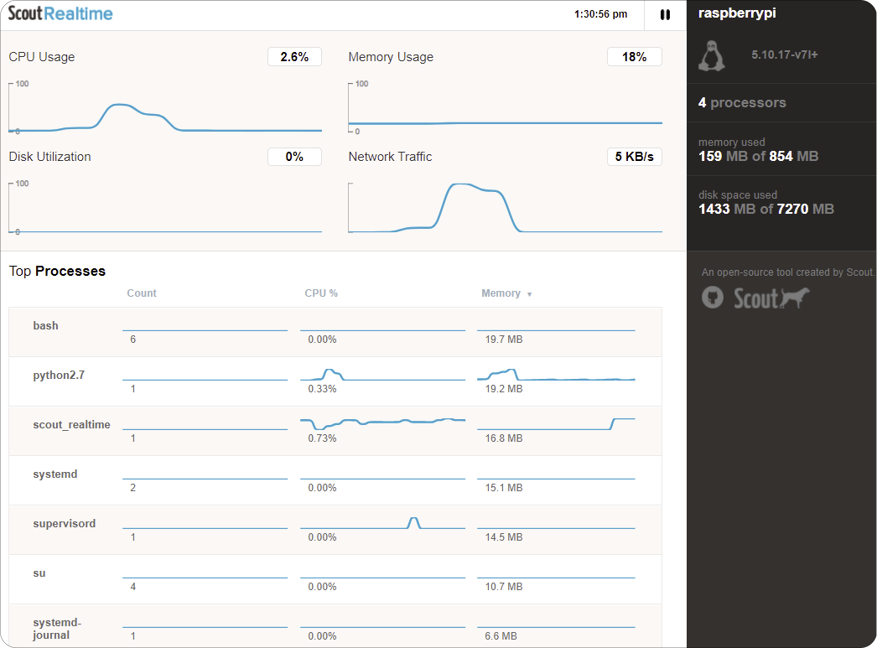Click the 1:30:56 pm clock
This screenshot has height=648, width=877.
(x=600, y=14)
